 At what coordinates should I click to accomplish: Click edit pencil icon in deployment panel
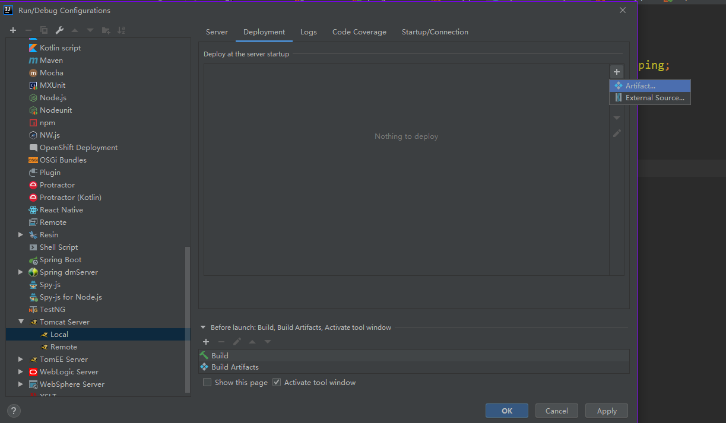coord(617,133)
